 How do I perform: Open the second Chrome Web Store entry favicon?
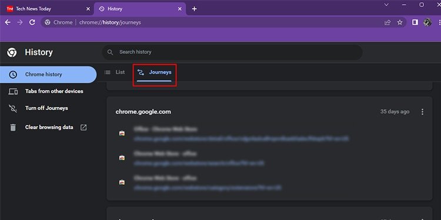coord(122,158)
